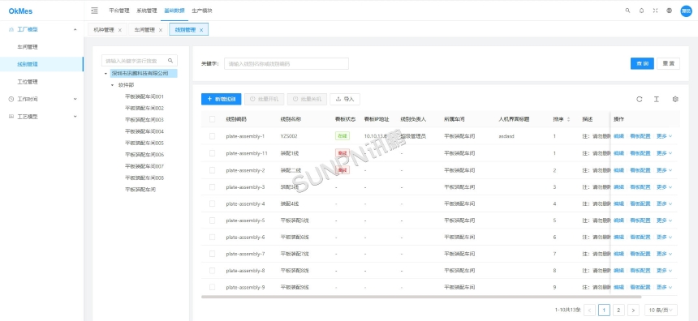Click the blue 查询 button

click(642, 63)
